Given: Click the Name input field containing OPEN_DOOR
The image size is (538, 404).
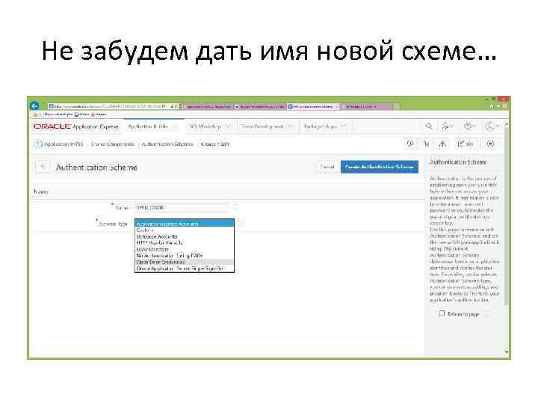Looking at the screenshot, I should pyautogui.click(x=181, y=207).
